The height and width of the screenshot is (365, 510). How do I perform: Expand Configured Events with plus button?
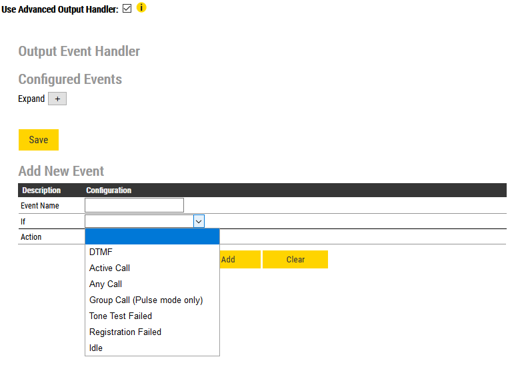(57, 99)
